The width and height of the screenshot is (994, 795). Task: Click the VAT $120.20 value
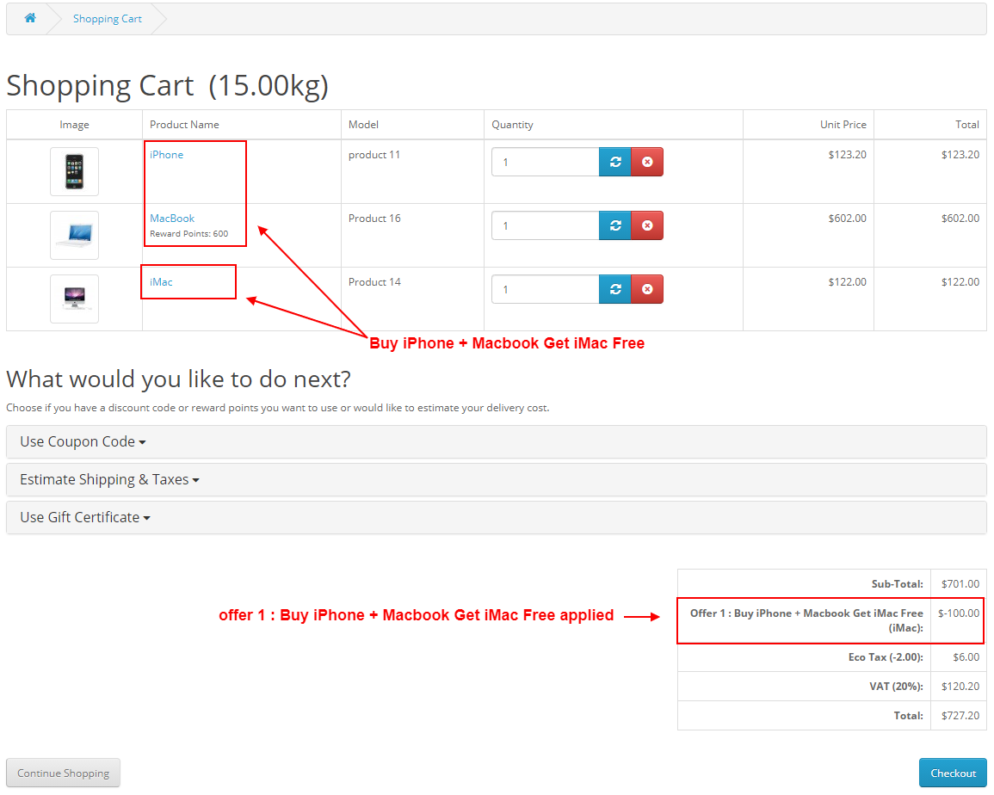(960, 686)
